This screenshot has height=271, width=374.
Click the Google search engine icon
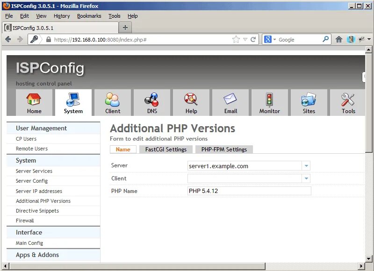tap(268, 39)
